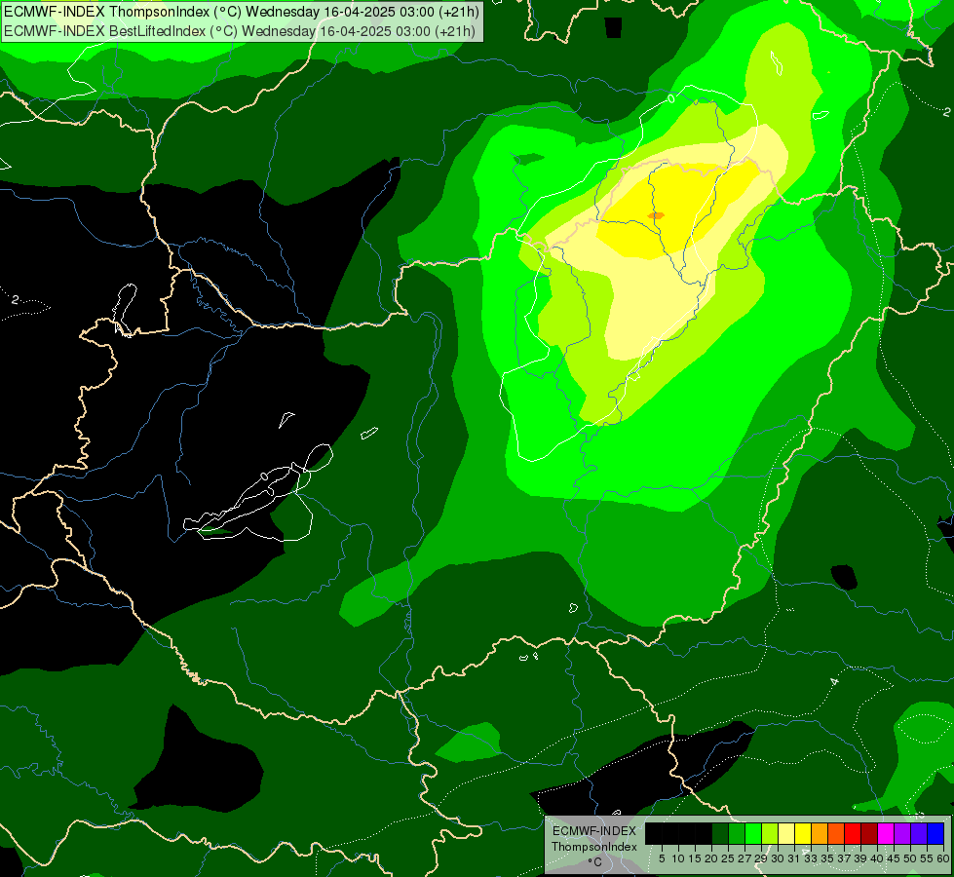Click legend tick value '5'
The height and width of the screenshot is (877, 954).
coord(662,858)
